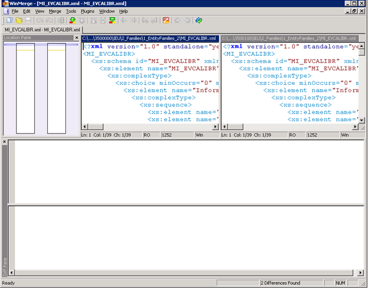Click left file path header 3500000 MI_EVCALIBR.xml
This screenshot has width=368, height=289.
(150, 38)
